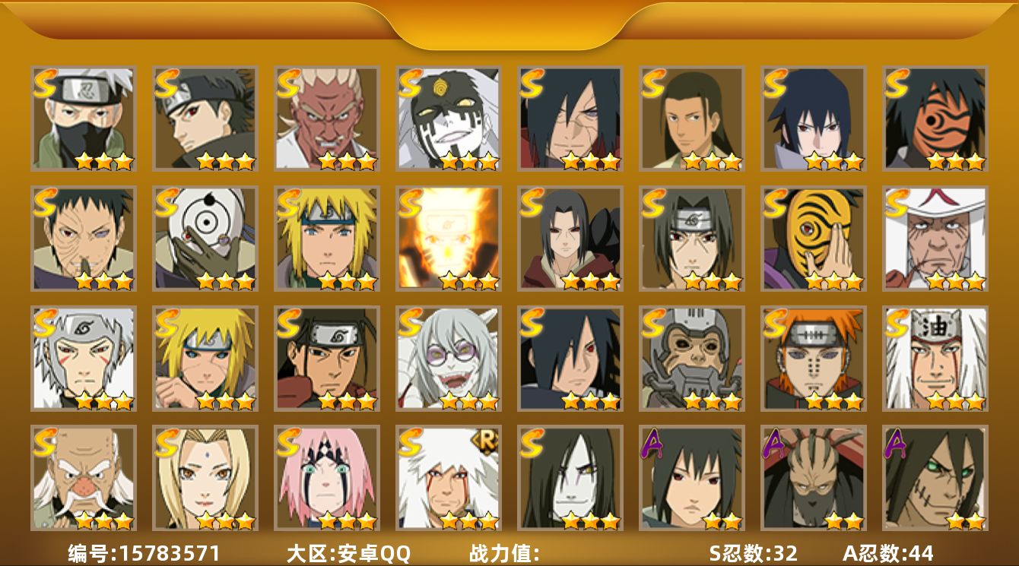Open the white-haired ninja with R badge
The image size is (1019, 566).
click(x=448, y=478)
